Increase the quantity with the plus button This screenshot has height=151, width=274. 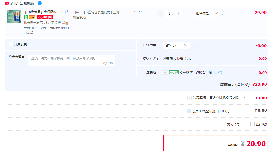pos(178,13)
